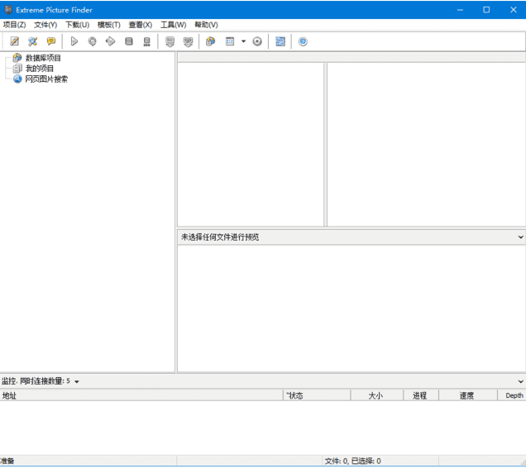526x469 pixels.
Task: Select 数据库项目 tree item
Action: coord(43,58)
